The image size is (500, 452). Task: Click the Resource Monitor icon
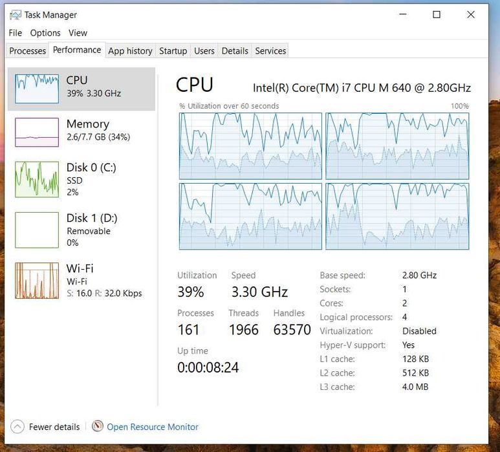point(98,426)
